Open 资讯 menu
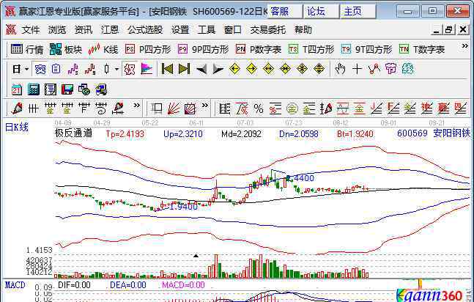474x302 pixels. click(84, 29)
